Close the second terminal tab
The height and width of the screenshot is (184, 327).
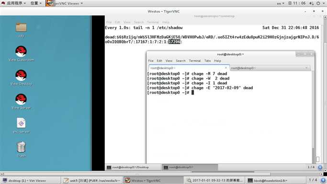[306, 68]
